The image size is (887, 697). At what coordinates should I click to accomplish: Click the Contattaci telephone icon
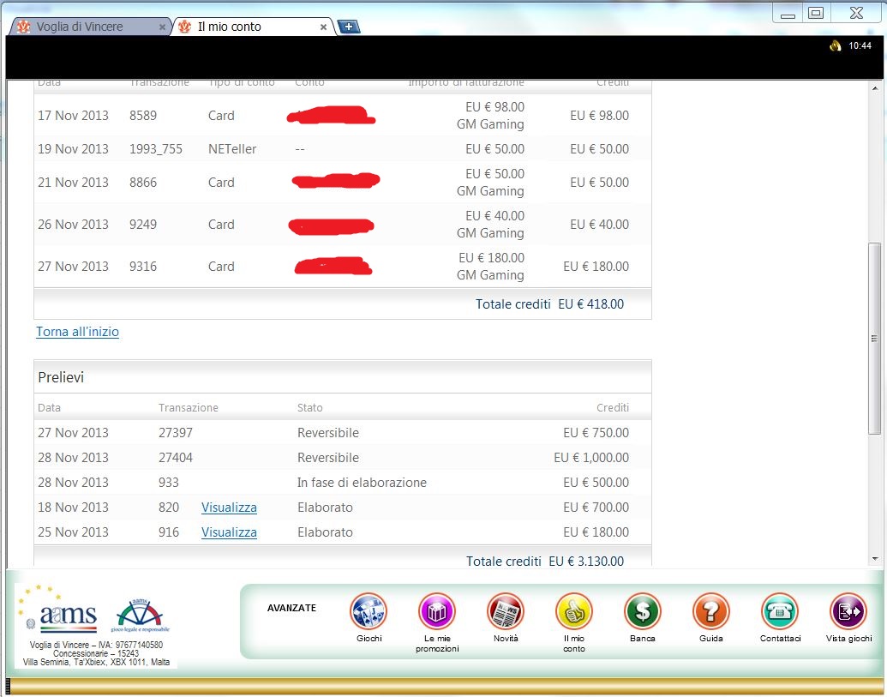tap(780, 611)
